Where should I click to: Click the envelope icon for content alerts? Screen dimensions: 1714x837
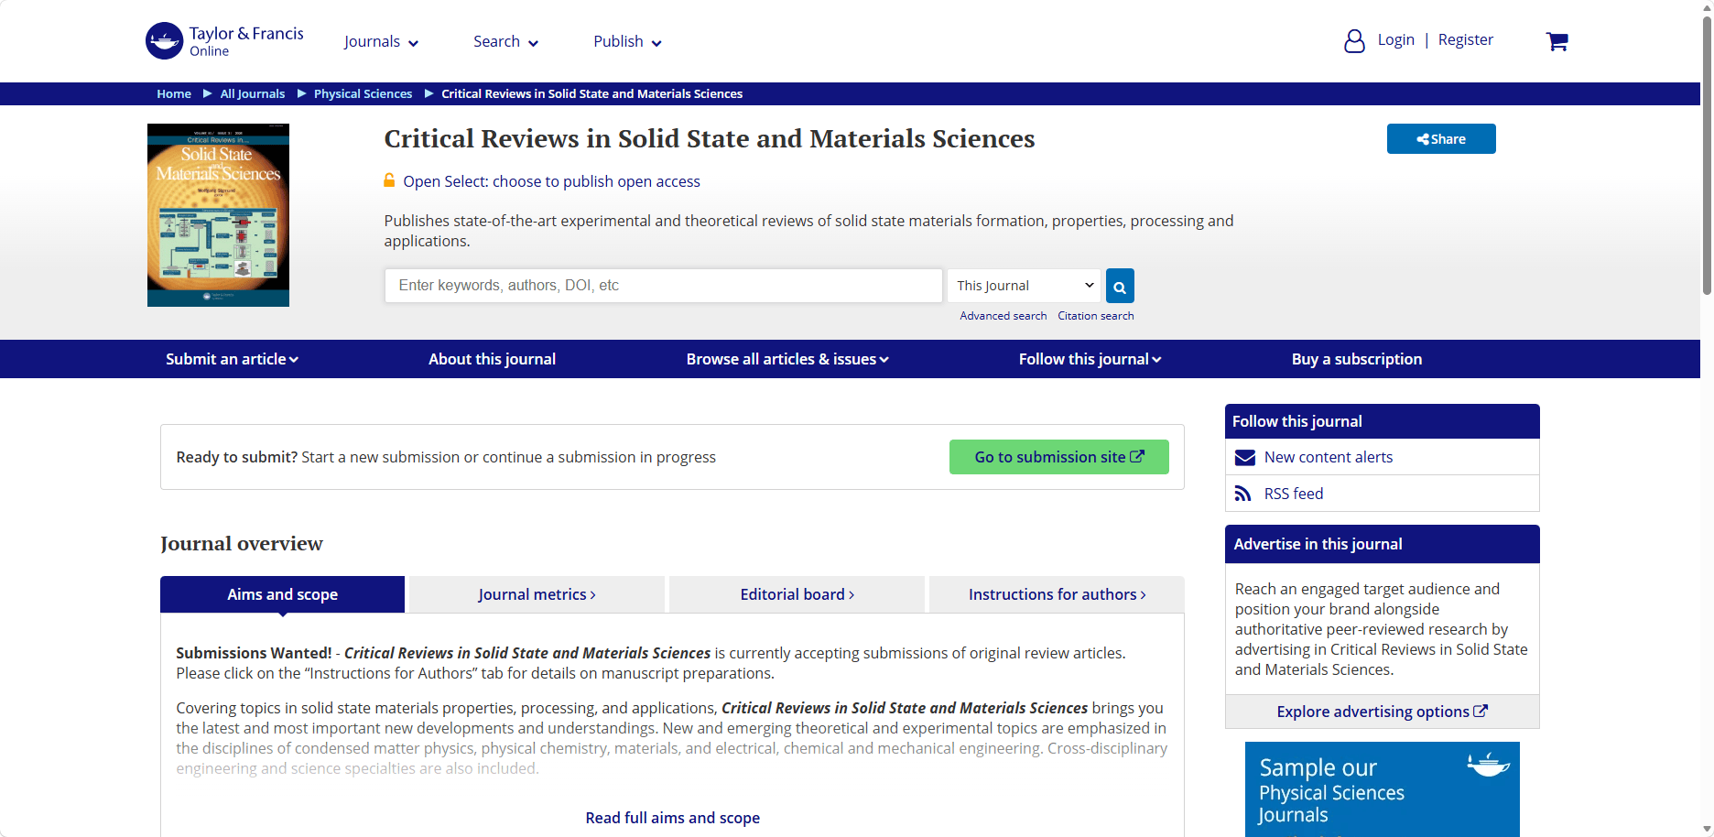1245,457
